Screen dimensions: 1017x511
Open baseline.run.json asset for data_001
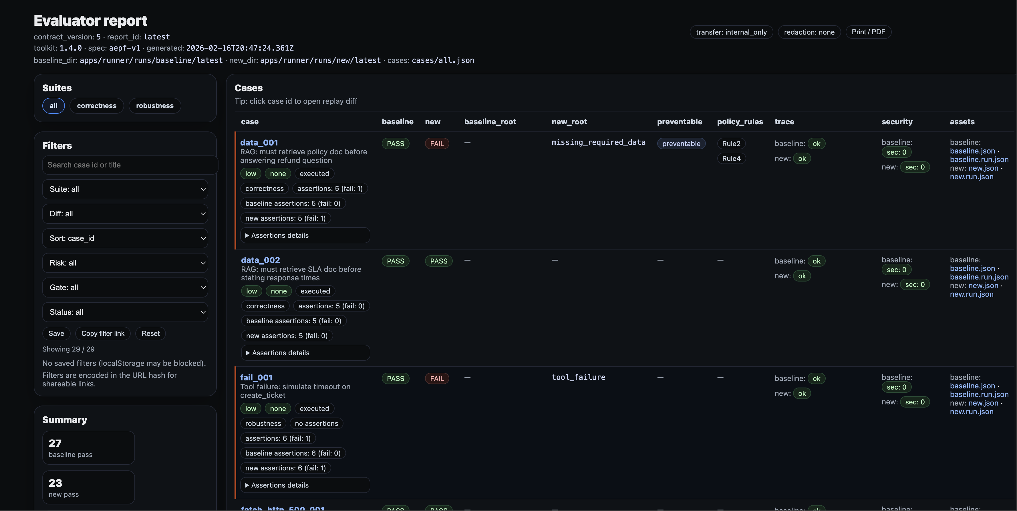pyautogui.click(x=979, y=159)
